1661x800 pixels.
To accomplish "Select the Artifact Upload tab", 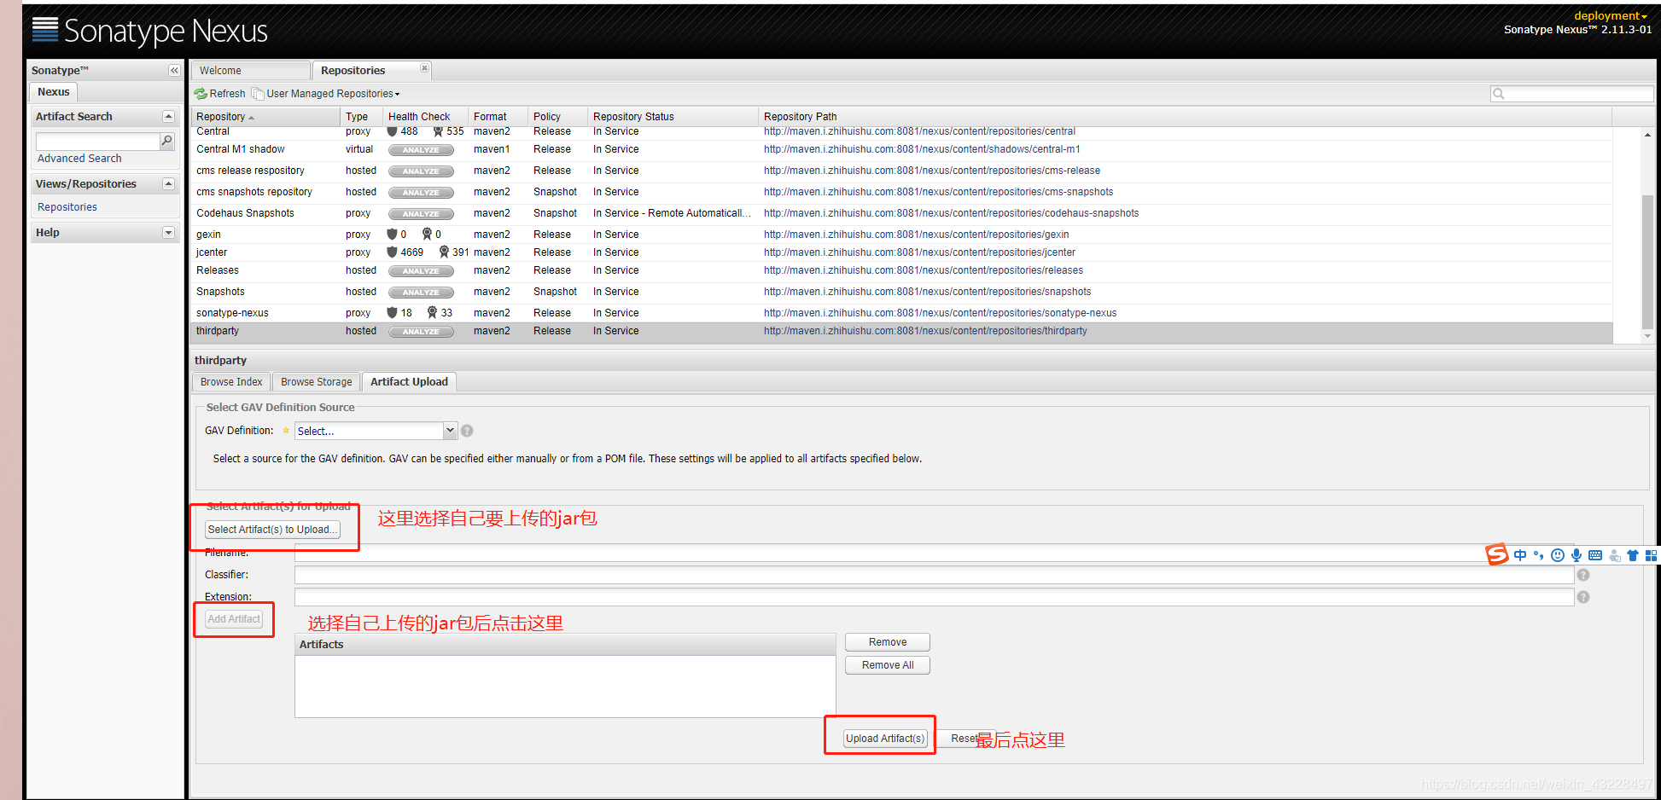I will (x=409, y=382).
